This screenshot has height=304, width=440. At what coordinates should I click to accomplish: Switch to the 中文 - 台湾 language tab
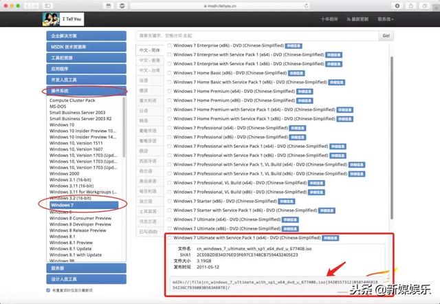[x=150, y=70]
